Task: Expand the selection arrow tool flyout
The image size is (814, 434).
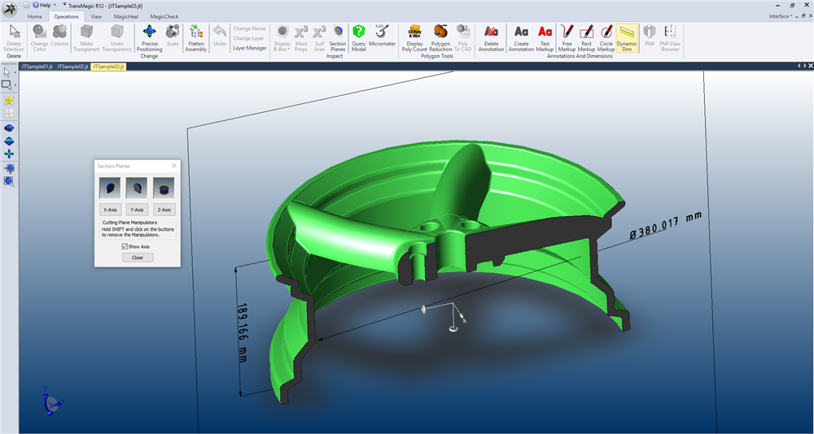Action: point(15,73)
